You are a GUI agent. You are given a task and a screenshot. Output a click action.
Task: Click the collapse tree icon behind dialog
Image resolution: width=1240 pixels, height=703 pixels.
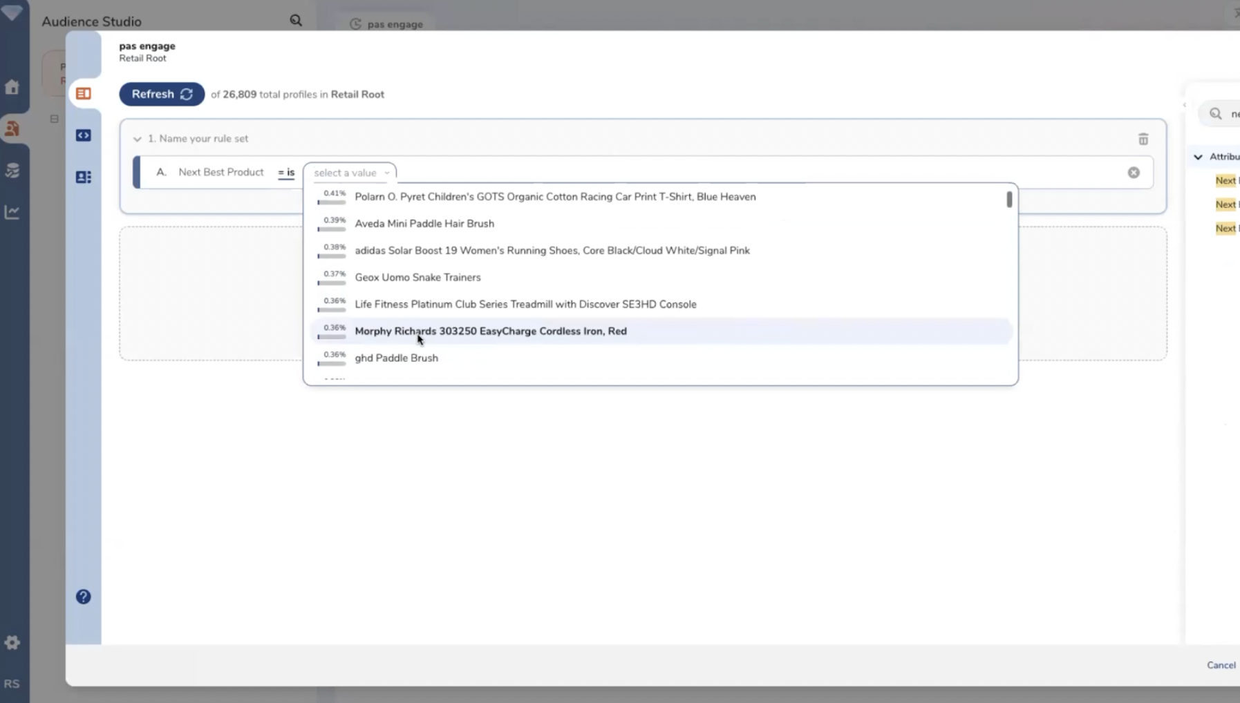coord(54,119)
